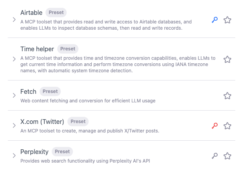Star the Perplexity toolset
238x170 pixels.
point(227,156)
